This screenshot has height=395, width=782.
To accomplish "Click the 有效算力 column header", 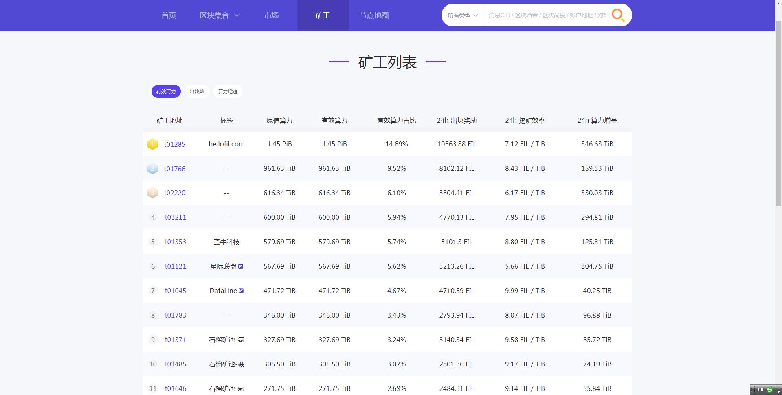I will 334,121.
